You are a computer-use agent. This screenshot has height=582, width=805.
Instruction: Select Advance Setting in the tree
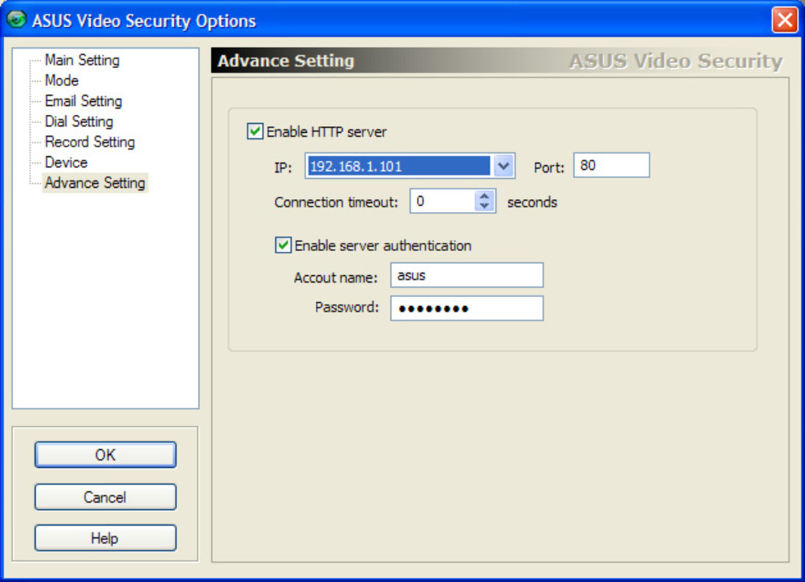pyautogui.click(x=95, y=183)
